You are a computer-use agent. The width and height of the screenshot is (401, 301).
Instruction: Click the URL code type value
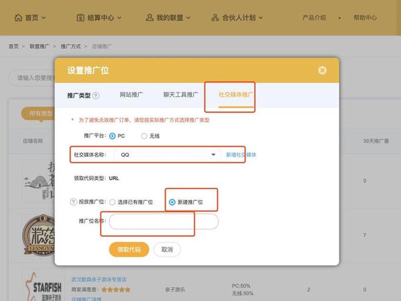point(114,178)
